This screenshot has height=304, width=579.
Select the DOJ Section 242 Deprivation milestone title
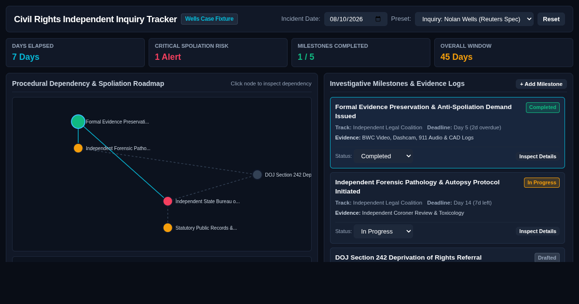coord(408,258)
